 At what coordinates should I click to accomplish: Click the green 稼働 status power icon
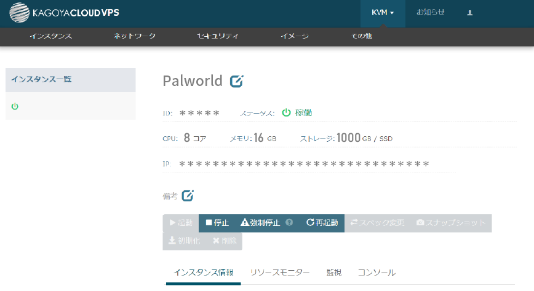pyautogui.click(x=286, y=112)
